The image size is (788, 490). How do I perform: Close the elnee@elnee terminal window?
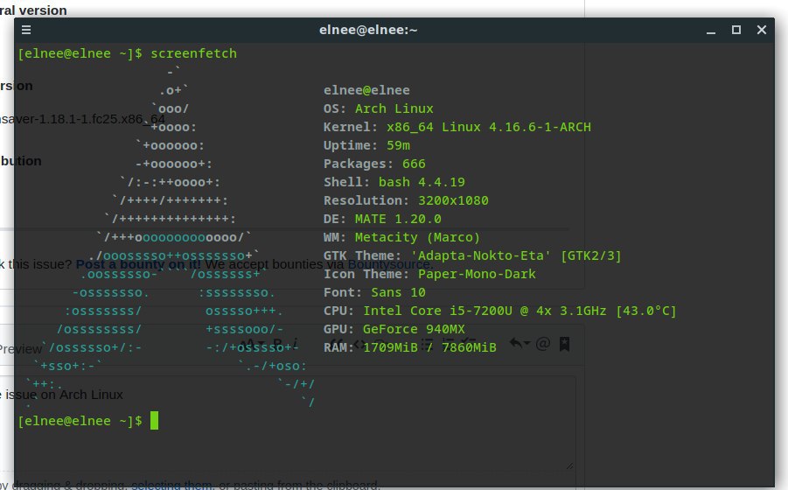coord(762,30)
